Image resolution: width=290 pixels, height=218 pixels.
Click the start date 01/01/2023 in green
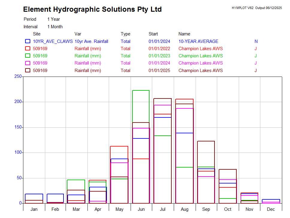[159, 56]
